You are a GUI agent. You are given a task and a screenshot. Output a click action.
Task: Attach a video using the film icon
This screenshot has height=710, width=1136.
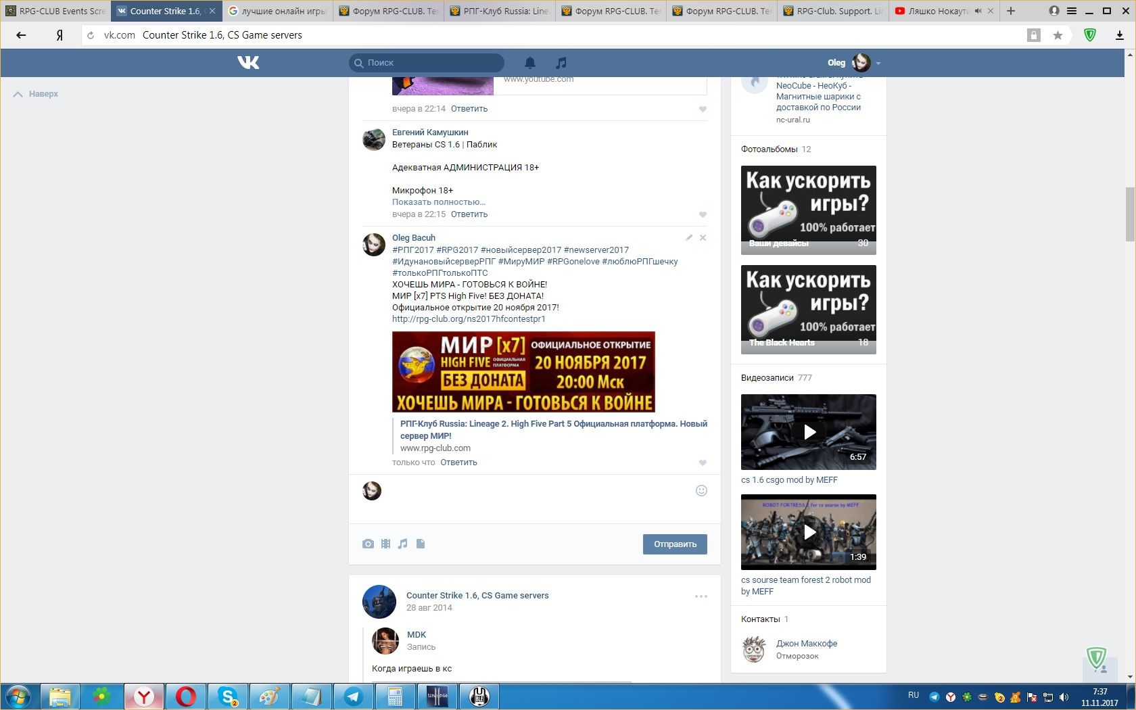coord(385,544)
